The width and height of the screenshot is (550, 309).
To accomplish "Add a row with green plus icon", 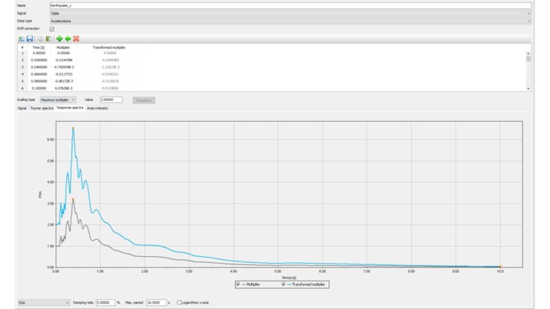I will coord(59,38).
